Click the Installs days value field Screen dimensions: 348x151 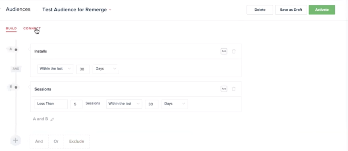(x=83, y=69)
